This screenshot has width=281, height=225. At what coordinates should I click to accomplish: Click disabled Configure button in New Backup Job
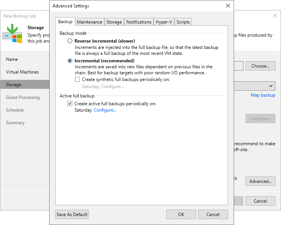pyautogui.click(x=261, y=119)
